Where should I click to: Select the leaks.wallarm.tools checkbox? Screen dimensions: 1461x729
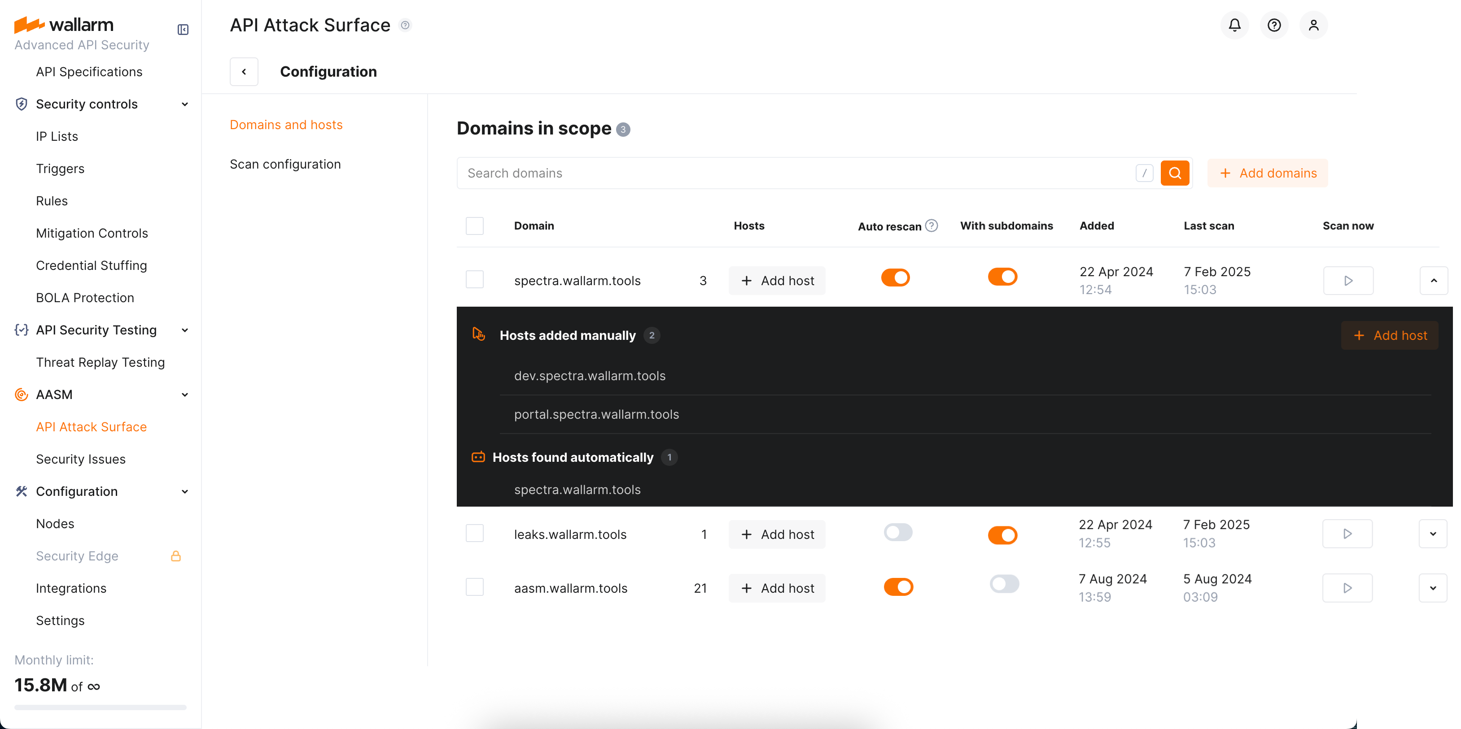[x=475, y=533]
